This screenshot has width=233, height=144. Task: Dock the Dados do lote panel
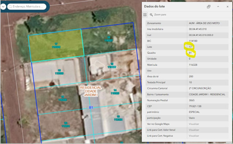point(209,7)
